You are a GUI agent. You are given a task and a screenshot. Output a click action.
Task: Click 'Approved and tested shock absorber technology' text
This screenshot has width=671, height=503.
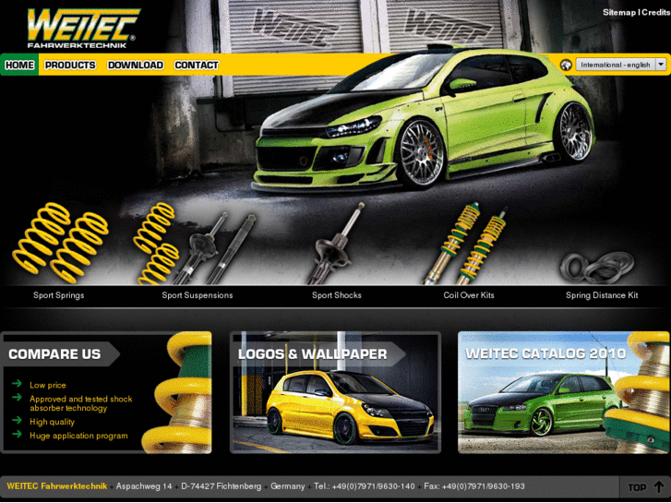coord(81,403)
